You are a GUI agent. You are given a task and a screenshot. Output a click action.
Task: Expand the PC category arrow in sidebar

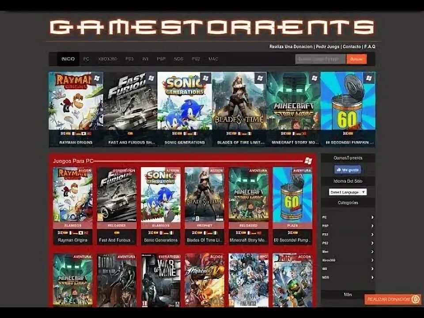pos(372,217)
